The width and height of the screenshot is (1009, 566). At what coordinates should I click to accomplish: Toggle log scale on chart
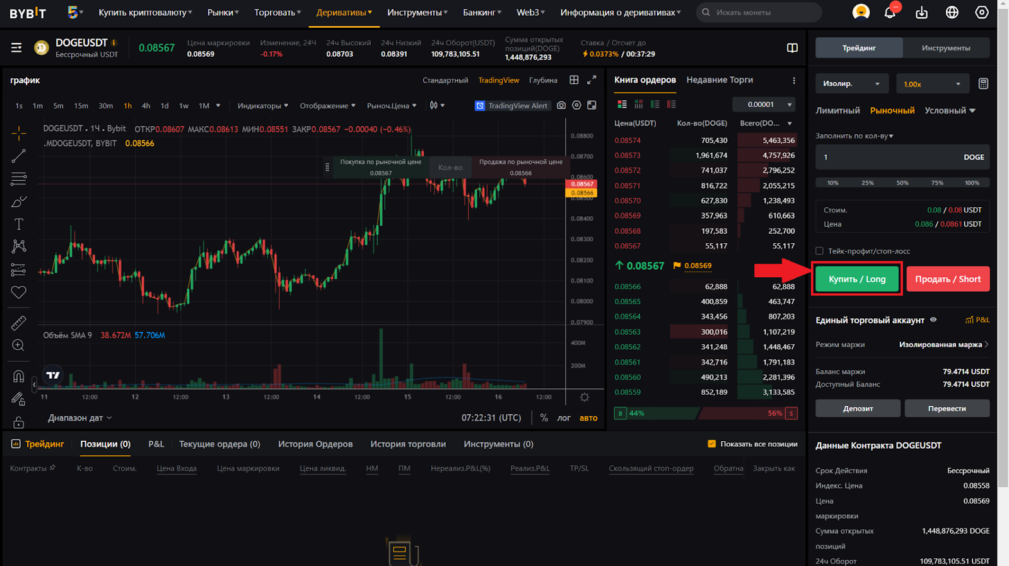tap(564, 418)
